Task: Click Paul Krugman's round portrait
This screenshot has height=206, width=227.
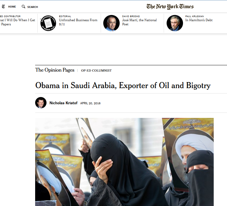Action: tap(175, 23)
